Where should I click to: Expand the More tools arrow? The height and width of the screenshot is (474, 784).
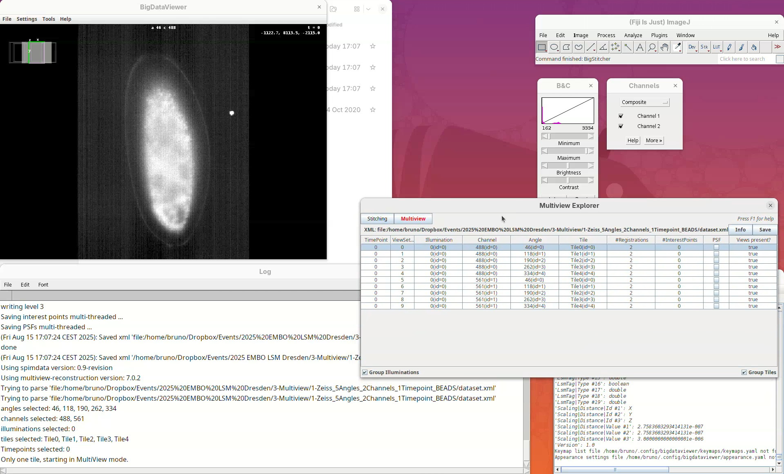[x=777, y=47]
